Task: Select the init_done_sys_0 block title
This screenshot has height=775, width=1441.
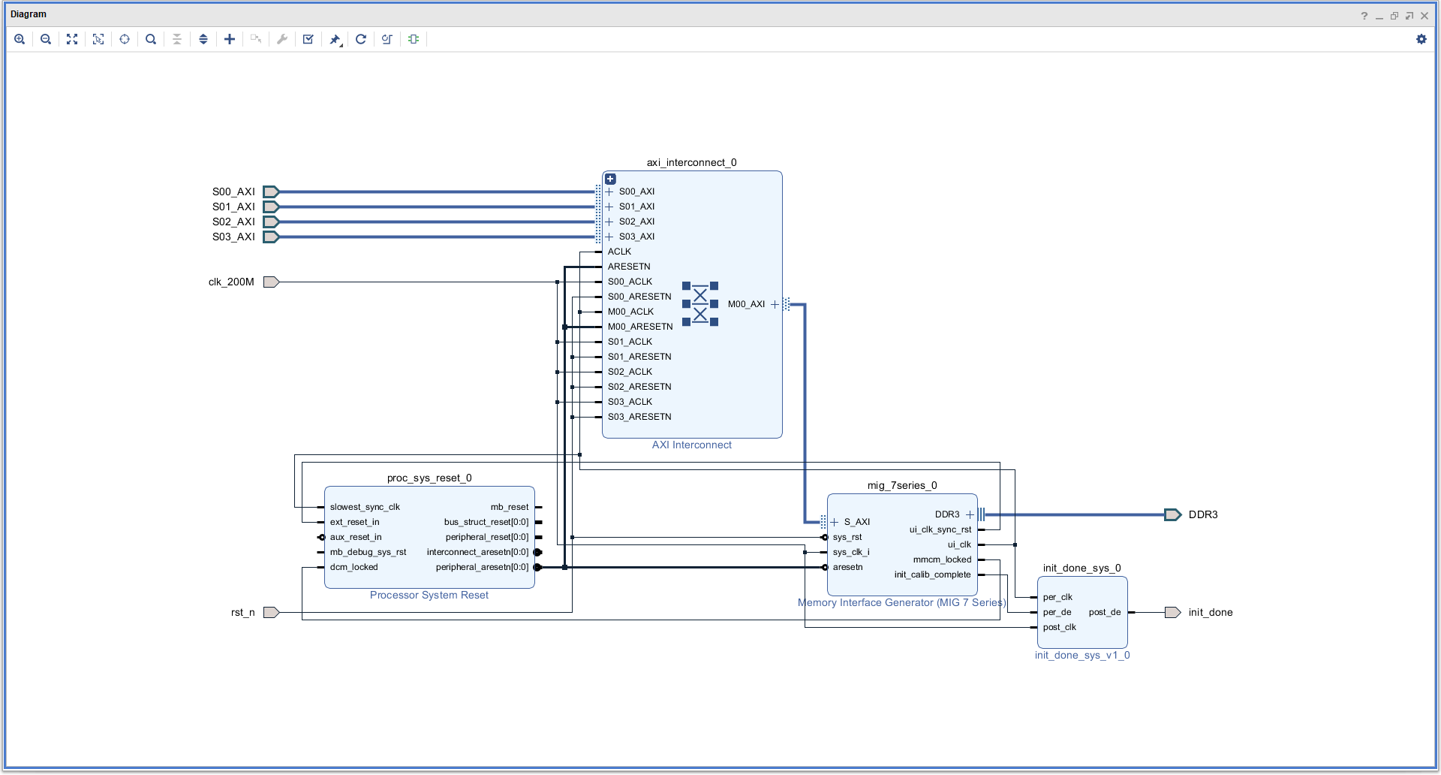Action: pos(1082,568)
